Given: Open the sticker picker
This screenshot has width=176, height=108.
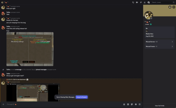Looking at the screenshot, I should point(132,104).
